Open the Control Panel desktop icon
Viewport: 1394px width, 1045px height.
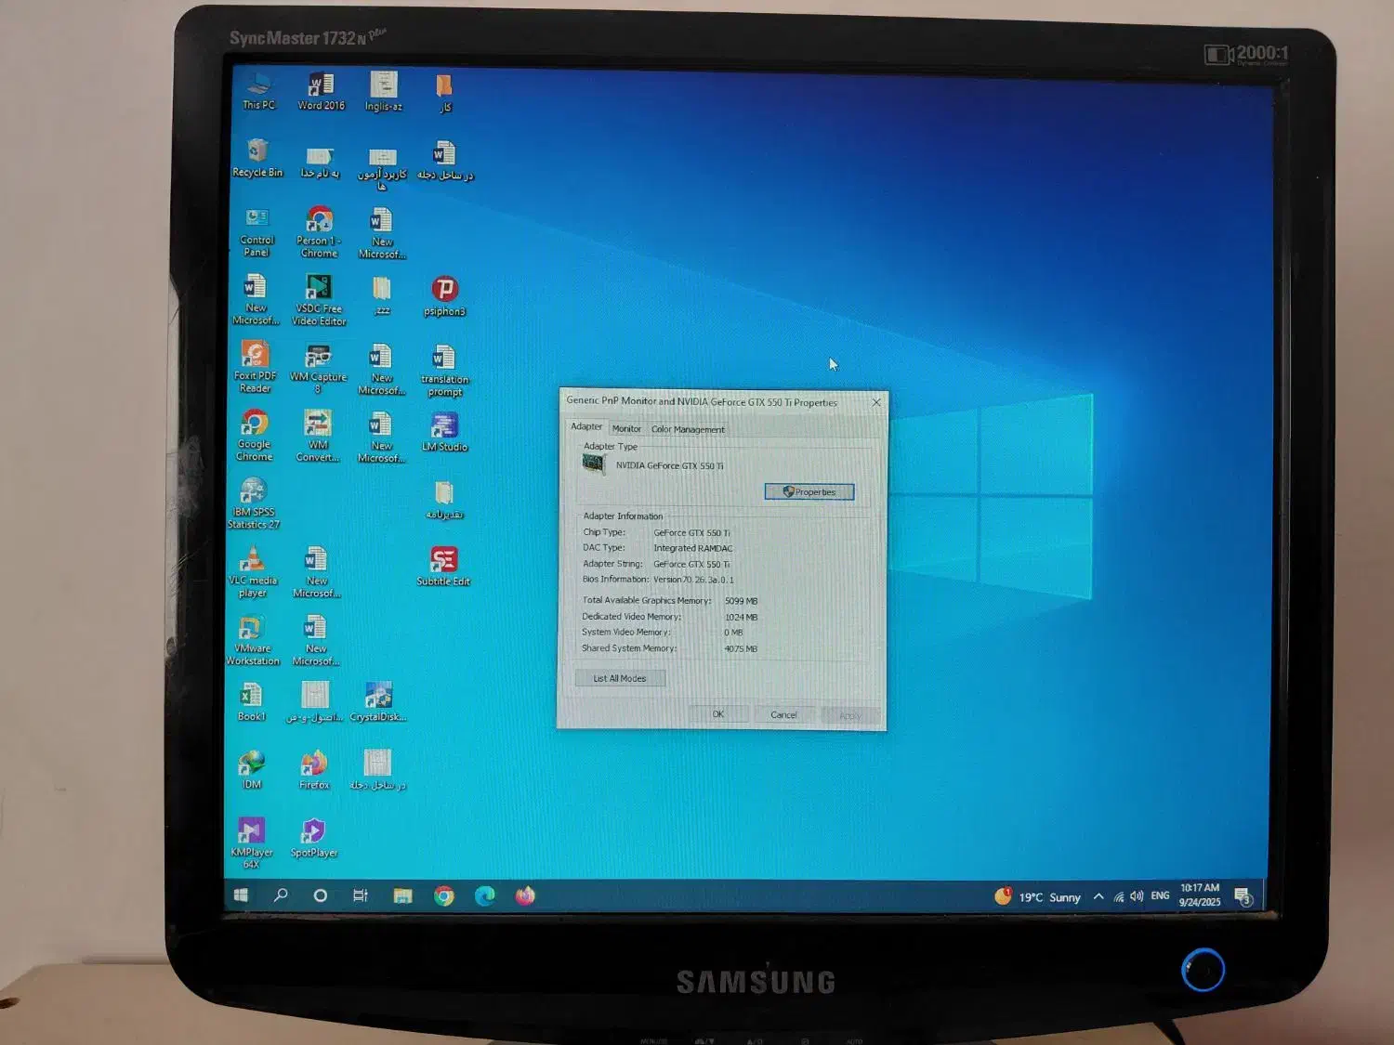point(256,232)
